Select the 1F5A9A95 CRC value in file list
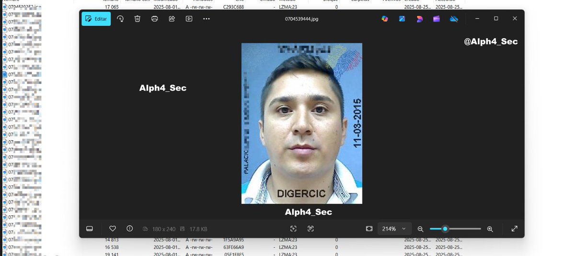This screenshot has width=575, height=256. pos(234,240)
